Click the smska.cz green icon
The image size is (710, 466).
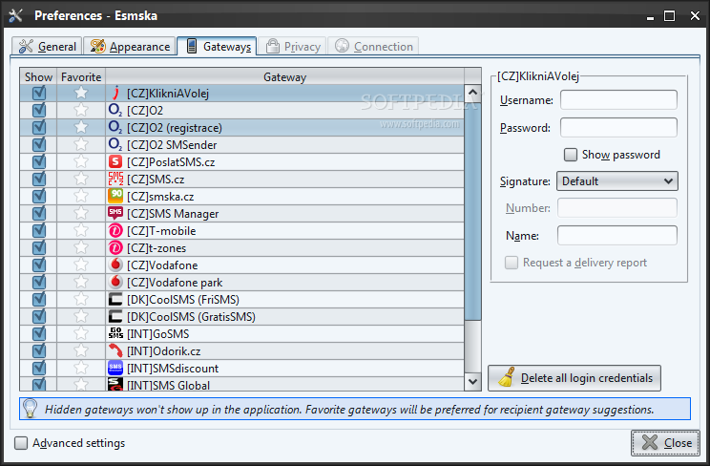(x=115, y=197)
